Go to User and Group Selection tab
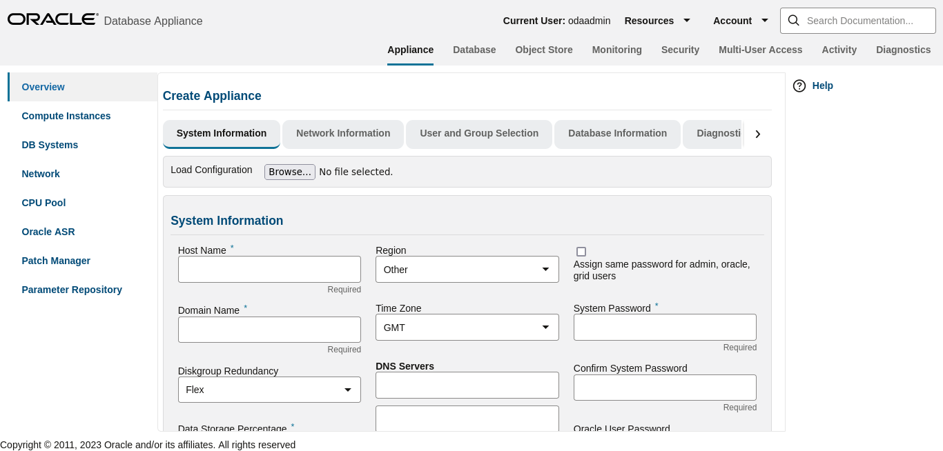The image size is (943, 451). pos(479,134)
